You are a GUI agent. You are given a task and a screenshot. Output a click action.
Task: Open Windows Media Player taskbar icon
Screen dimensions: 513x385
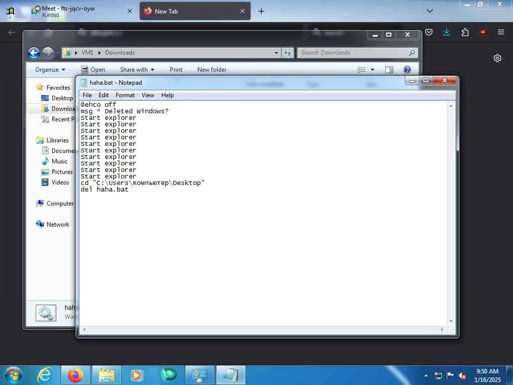[x=137, y=375]
